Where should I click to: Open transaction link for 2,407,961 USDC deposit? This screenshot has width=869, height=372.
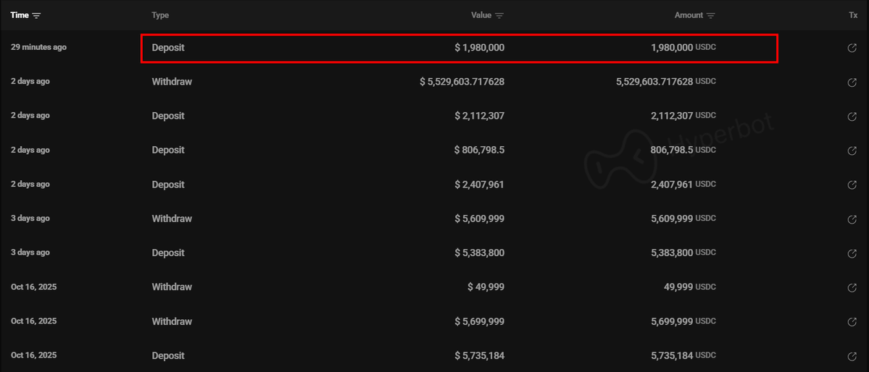(852, 185)
